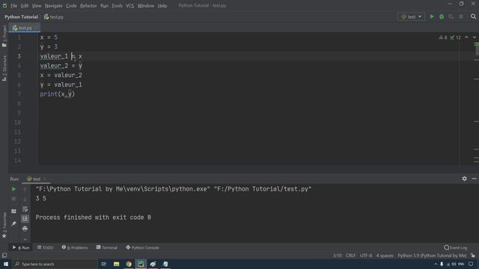Open the File menu
Viewport: 479px width, 269px height.
tap(13, 5)
